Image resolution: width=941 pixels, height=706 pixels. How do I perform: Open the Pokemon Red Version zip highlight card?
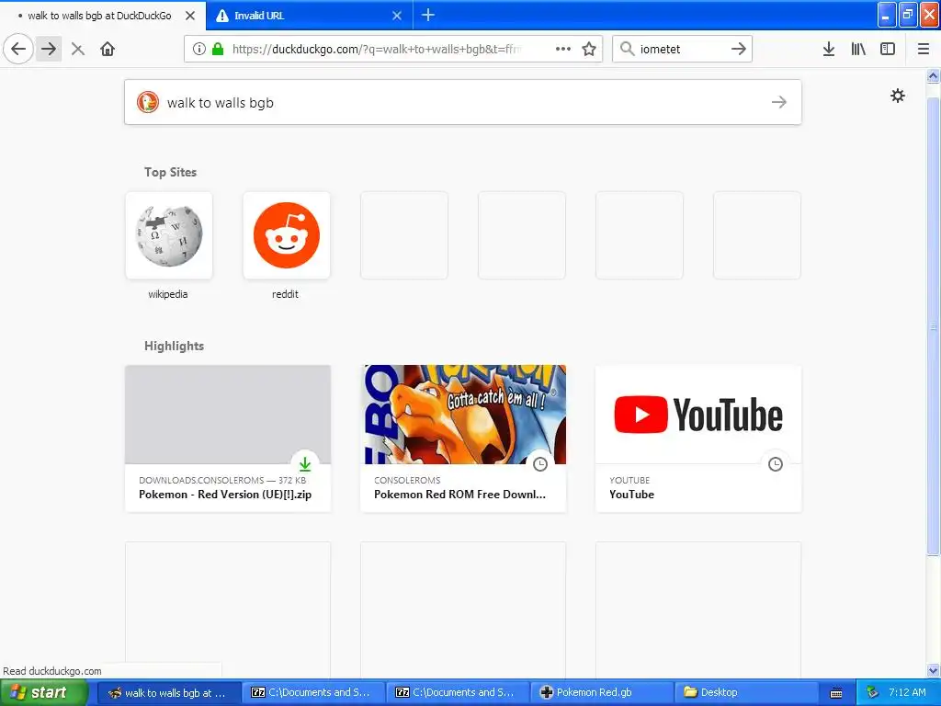[x=228, y=438]
